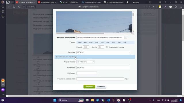Switch ENG keyboard language in tray

tap(158, 100)
